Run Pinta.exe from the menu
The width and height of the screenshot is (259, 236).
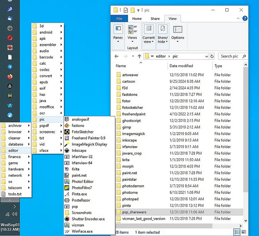click(x=89, y=194)
